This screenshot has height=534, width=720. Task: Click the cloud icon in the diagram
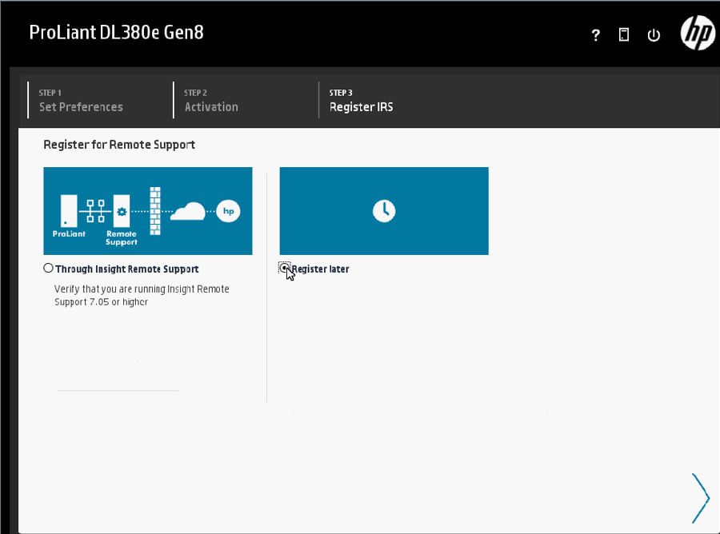point(189,211)
